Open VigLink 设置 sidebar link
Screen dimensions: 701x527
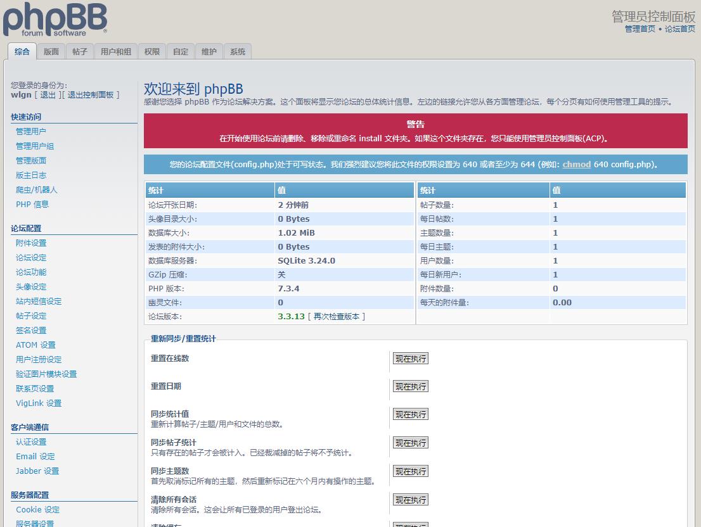39,403
